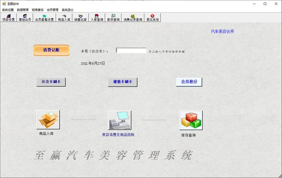Screen dimensions: 282x178
Task: Open the 系统设置 menu
Action: pos(8,10)
